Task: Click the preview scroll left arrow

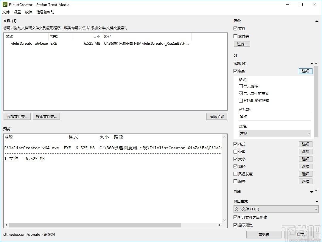Action: 6,225
